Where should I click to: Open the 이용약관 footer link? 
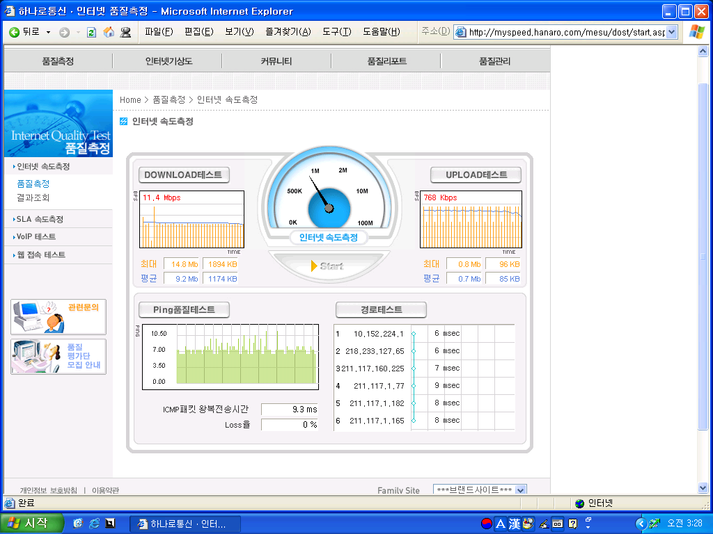pyautogui.click(x=106, y=490)
